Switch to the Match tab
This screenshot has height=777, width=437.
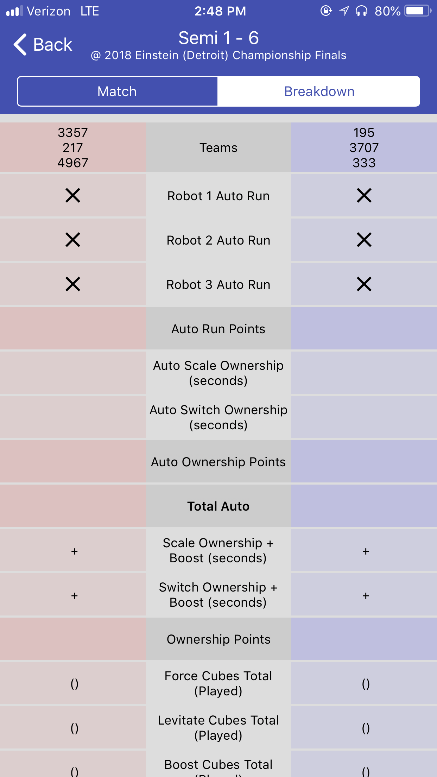pos(117,91)
